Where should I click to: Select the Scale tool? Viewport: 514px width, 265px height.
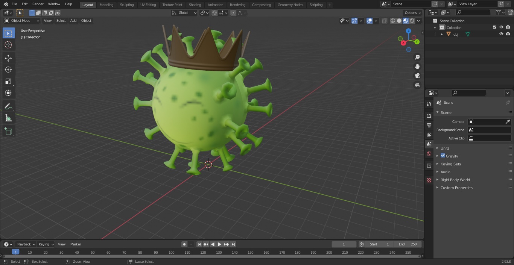click(9, 81)
